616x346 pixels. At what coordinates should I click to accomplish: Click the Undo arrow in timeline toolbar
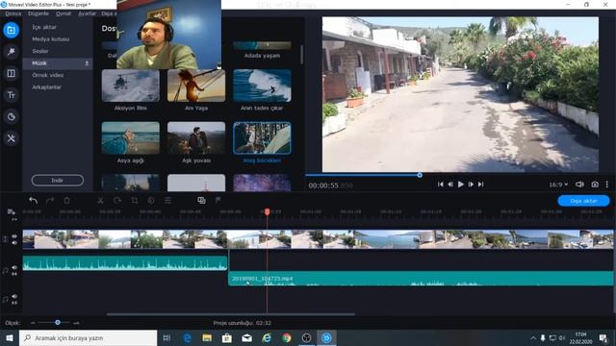pyautogui.click(x=33, y=201)
